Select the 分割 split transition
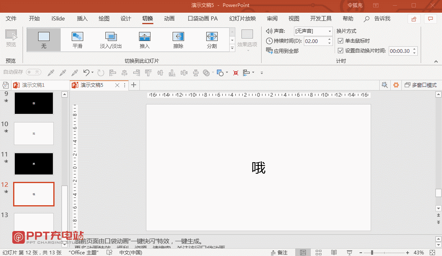 212,40
